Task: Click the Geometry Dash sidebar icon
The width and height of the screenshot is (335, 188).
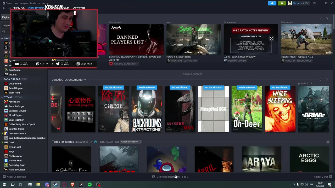Action: pyautogui.click(x=6, y=165)
